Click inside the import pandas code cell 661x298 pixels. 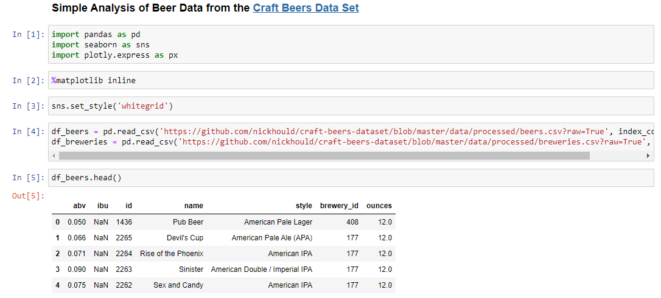click(x=351, y=44)
